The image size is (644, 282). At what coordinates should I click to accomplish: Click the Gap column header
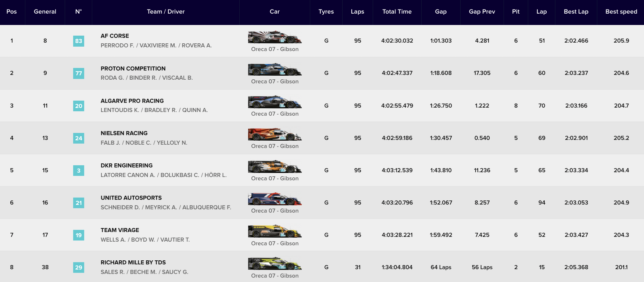point(441,12)
